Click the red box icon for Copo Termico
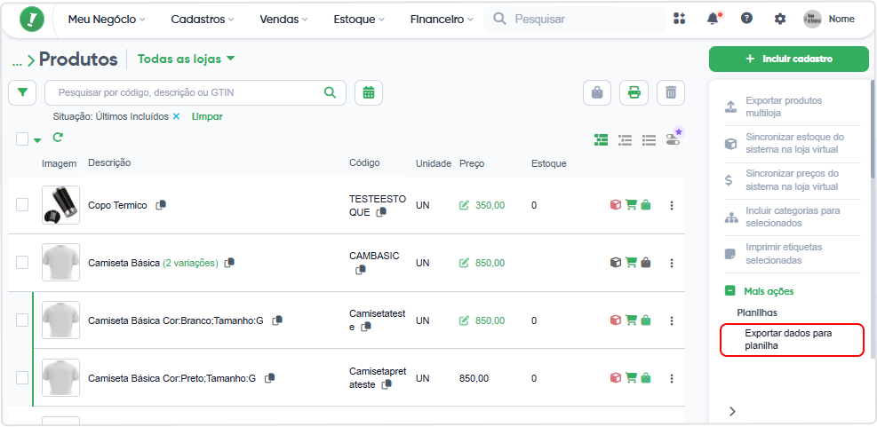Viewport: 877px width, 427px height. coord(615,205)
